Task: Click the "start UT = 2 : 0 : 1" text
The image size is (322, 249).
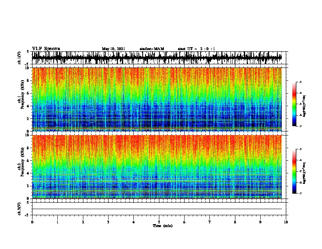Action: coord(196,49)
